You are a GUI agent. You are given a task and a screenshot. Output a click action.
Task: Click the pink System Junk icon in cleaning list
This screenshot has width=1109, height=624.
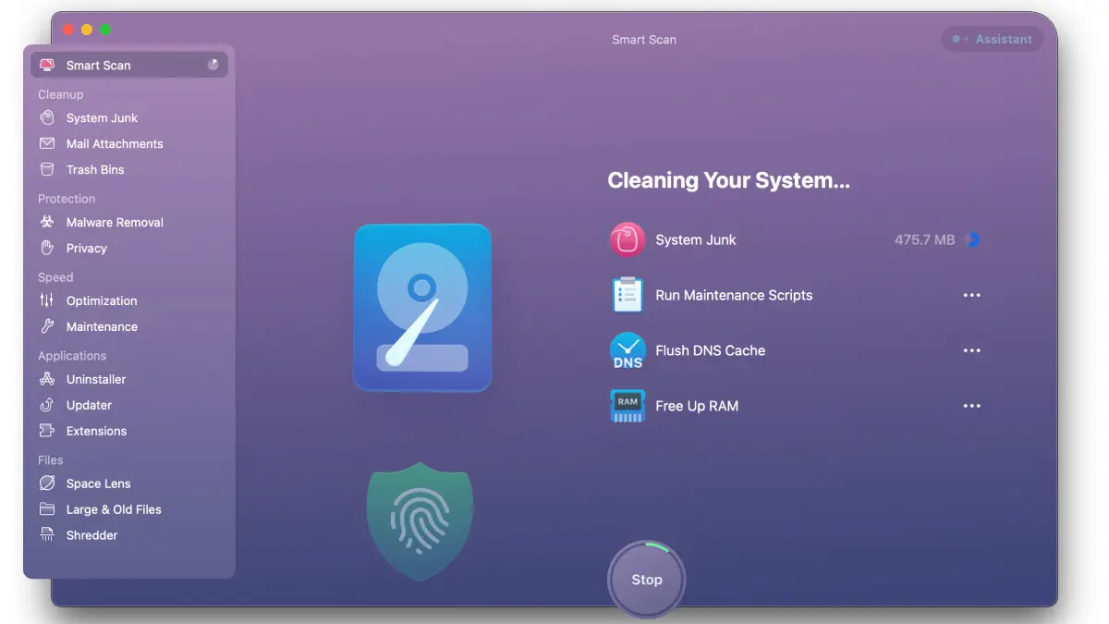pos(628,239)
